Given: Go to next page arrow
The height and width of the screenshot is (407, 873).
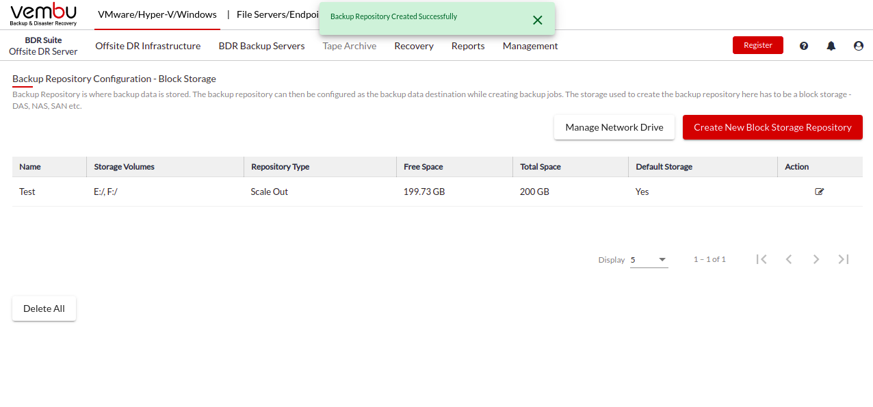Looking at the screenshot, I should tap(816, 259).
